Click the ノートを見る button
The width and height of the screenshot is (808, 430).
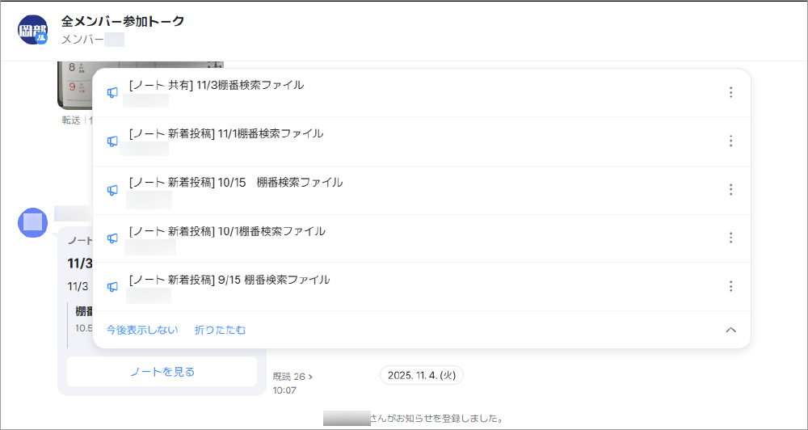(162, 372)
